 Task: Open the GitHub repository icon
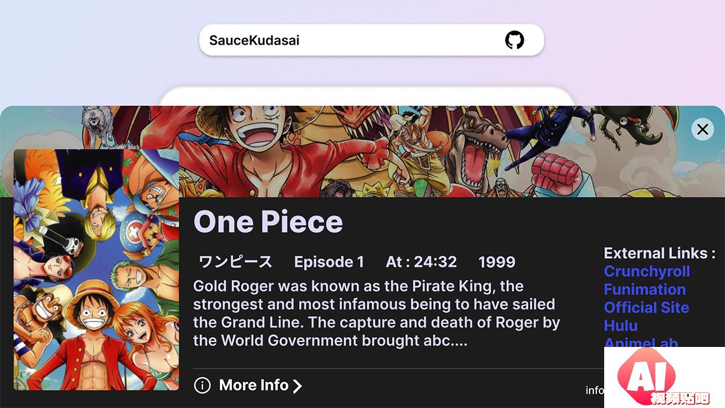coord(515,40)
